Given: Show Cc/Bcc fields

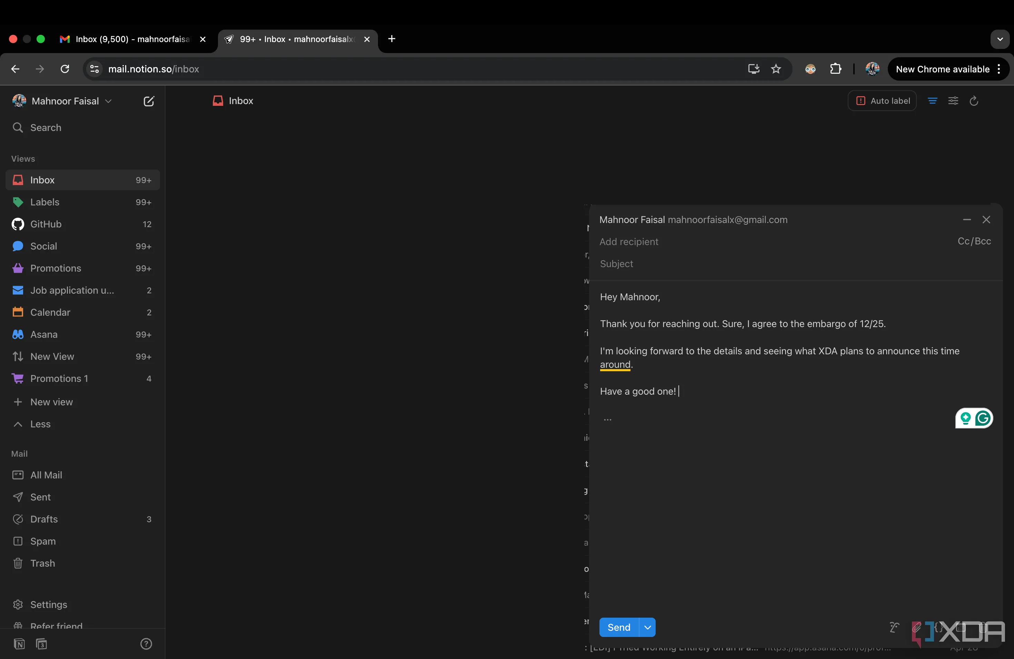Looking at the screenshot, I should pyautogui.click(x=974, y=241).
